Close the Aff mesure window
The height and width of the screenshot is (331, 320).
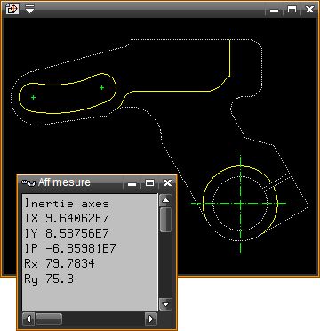point(167,182)
